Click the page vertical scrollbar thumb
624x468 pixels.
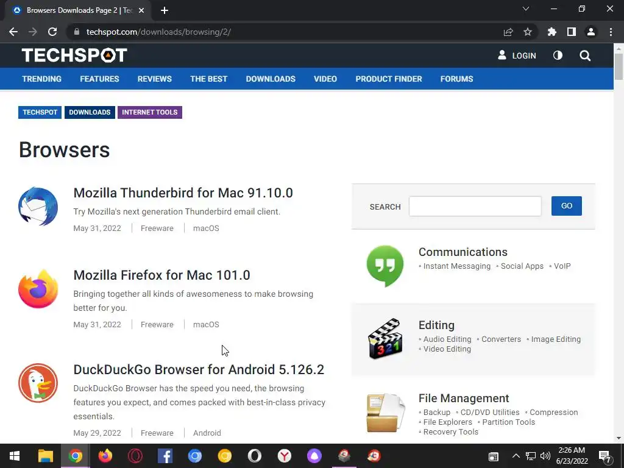point(619,66)
